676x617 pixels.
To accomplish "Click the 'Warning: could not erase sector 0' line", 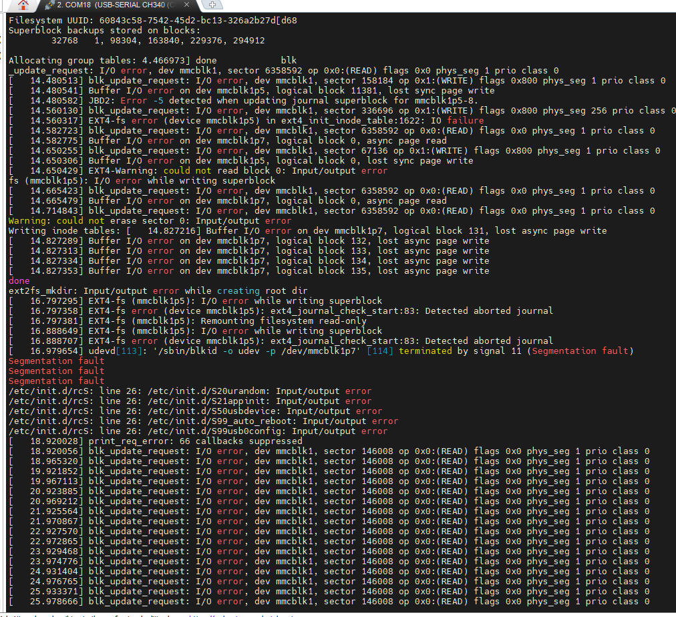I will pyautogui.click(x=150, y=220).
